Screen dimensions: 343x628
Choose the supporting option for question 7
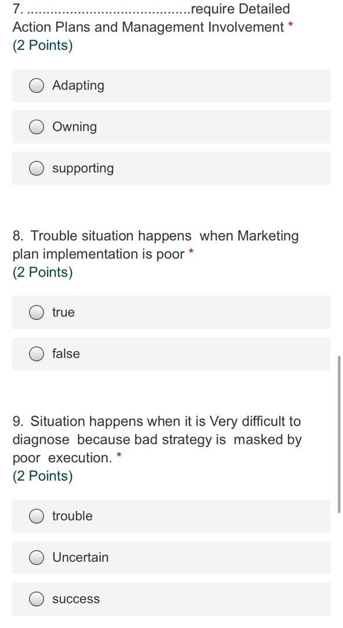tap(37, 168)
